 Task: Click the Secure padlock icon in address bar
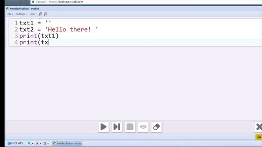point(33,2)
